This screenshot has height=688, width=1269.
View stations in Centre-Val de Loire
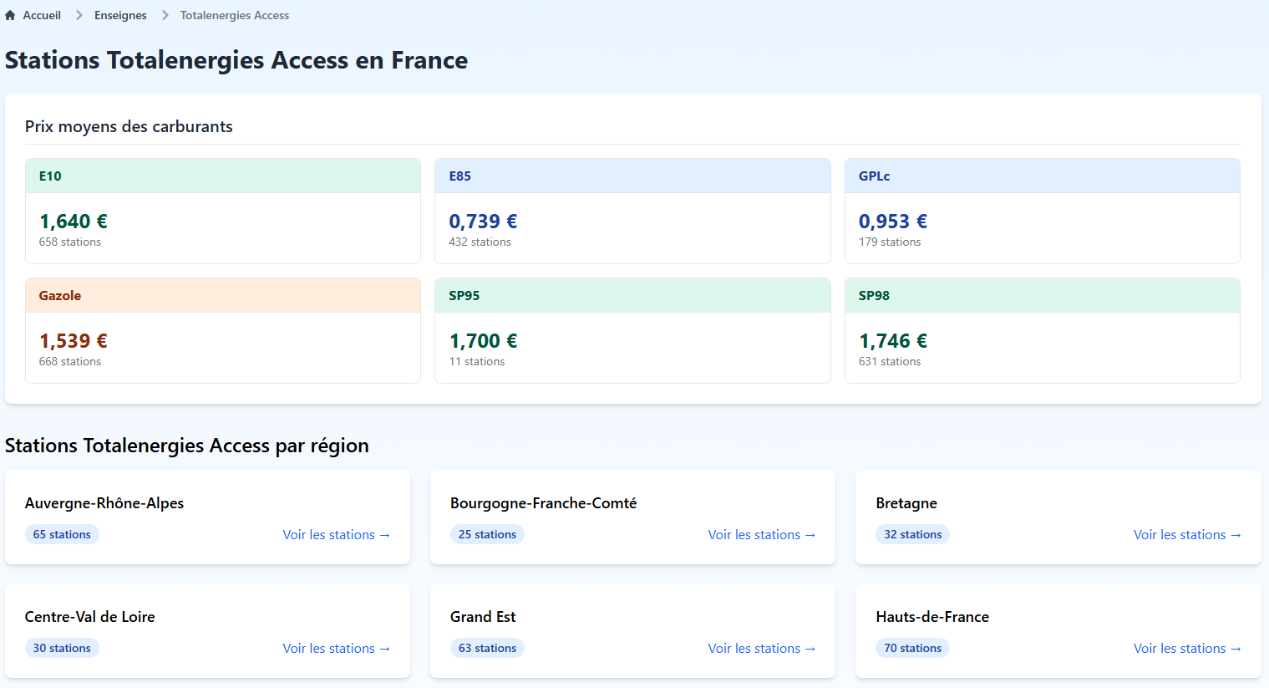tap(336, 649)
